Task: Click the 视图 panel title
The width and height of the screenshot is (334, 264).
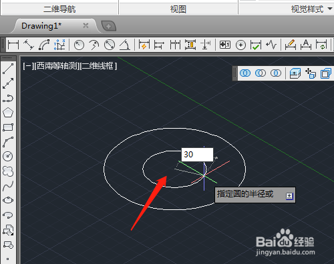Action: coord(178,9)
